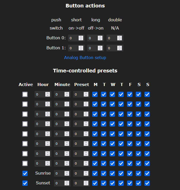This screenshot has height=190, width=180.
Task: Enable Active checkbox in first preset row
Action: [25, 94]
